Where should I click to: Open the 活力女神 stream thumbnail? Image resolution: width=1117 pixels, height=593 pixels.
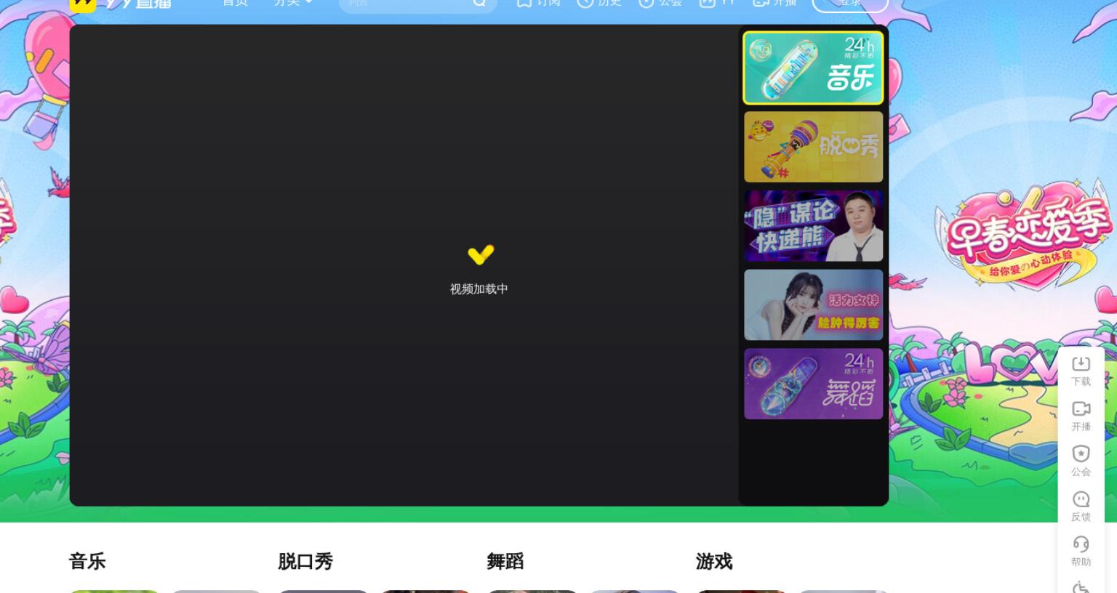813,304
